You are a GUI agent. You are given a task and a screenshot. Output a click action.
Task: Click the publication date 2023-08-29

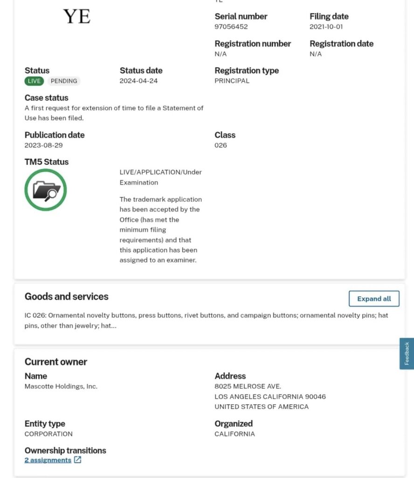pyautogui.click(x=43, y=146)
